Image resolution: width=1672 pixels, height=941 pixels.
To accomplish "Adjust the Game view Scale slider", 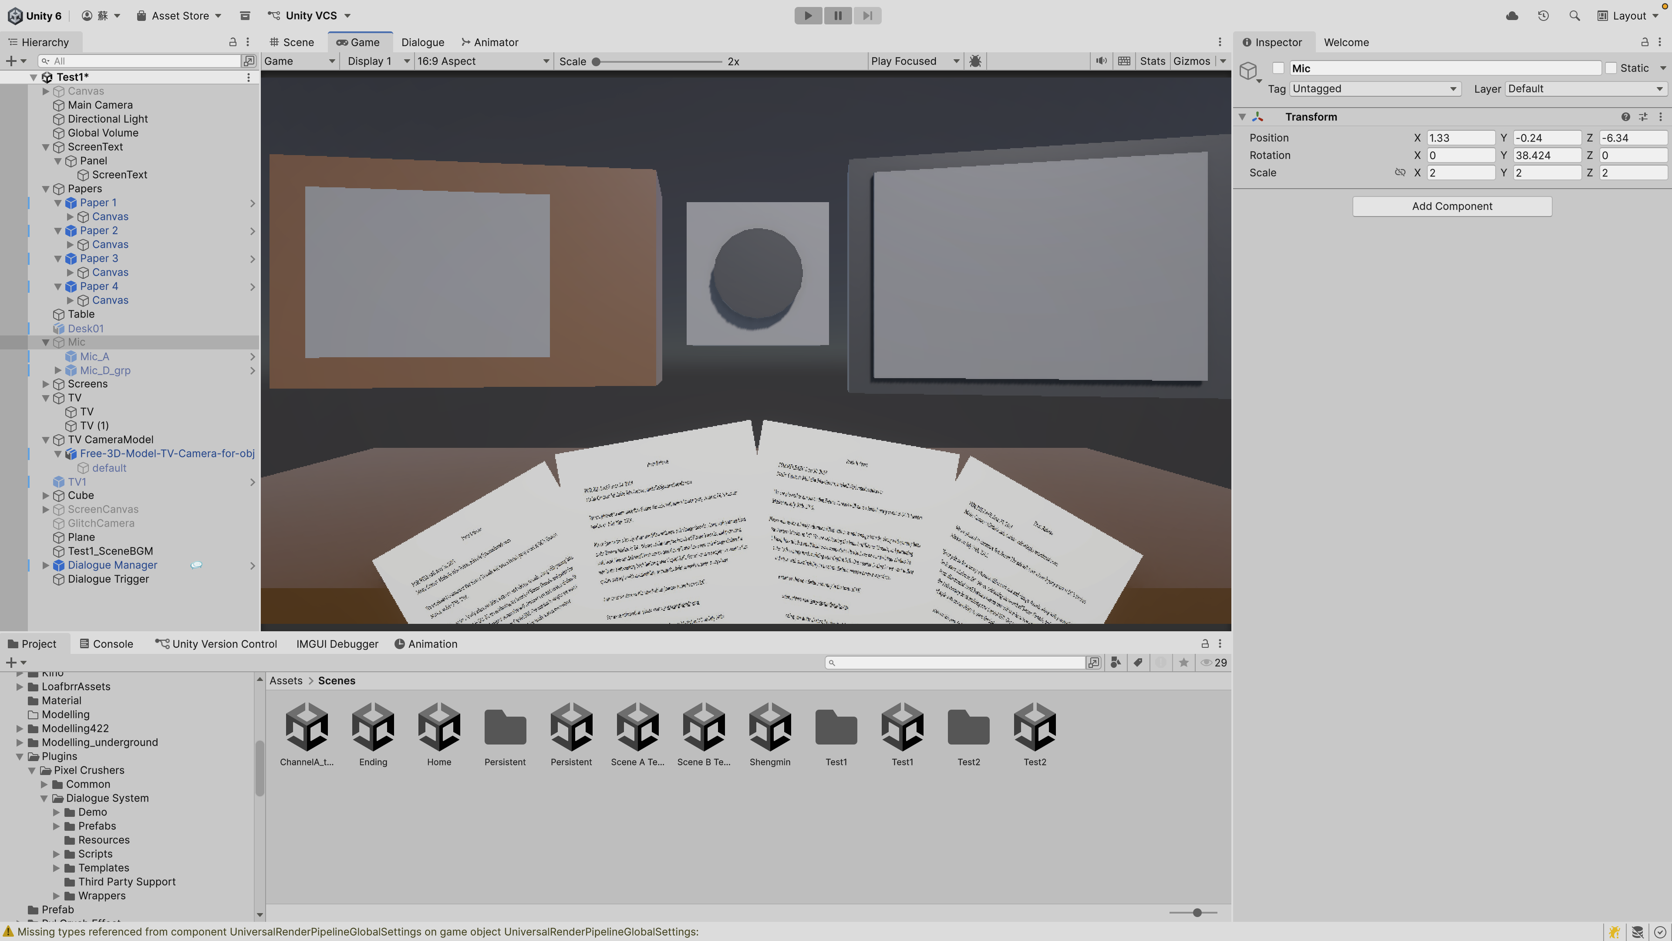I will point(596,62).
